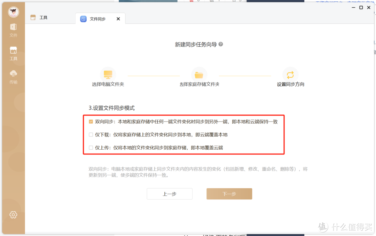Close the 文件同步 tab with its X
Image resolution: width=376 pixels, height=236 pixels.
coord(118,18)
